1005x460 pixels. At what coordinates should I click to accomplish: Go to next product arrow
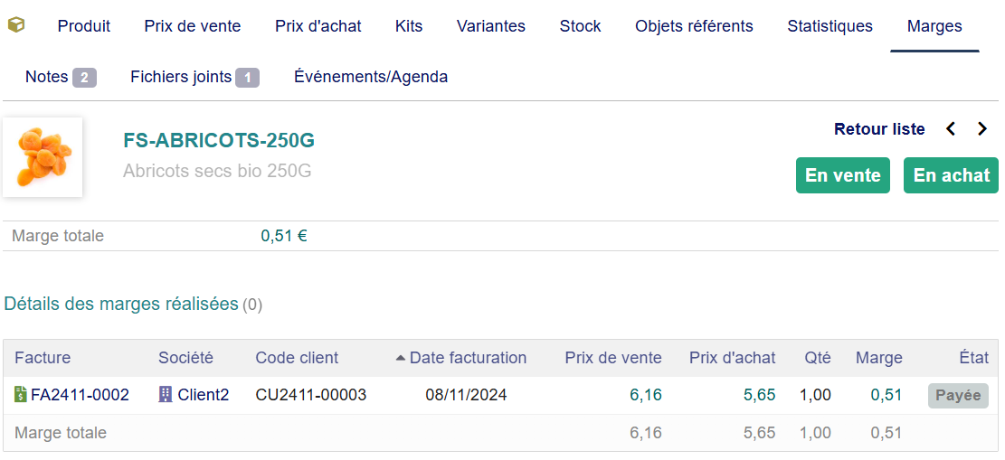982,129
